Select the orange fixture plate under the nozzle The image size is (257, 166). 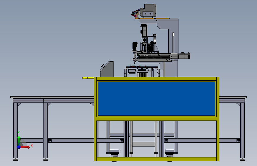click(x=142, y=67)
